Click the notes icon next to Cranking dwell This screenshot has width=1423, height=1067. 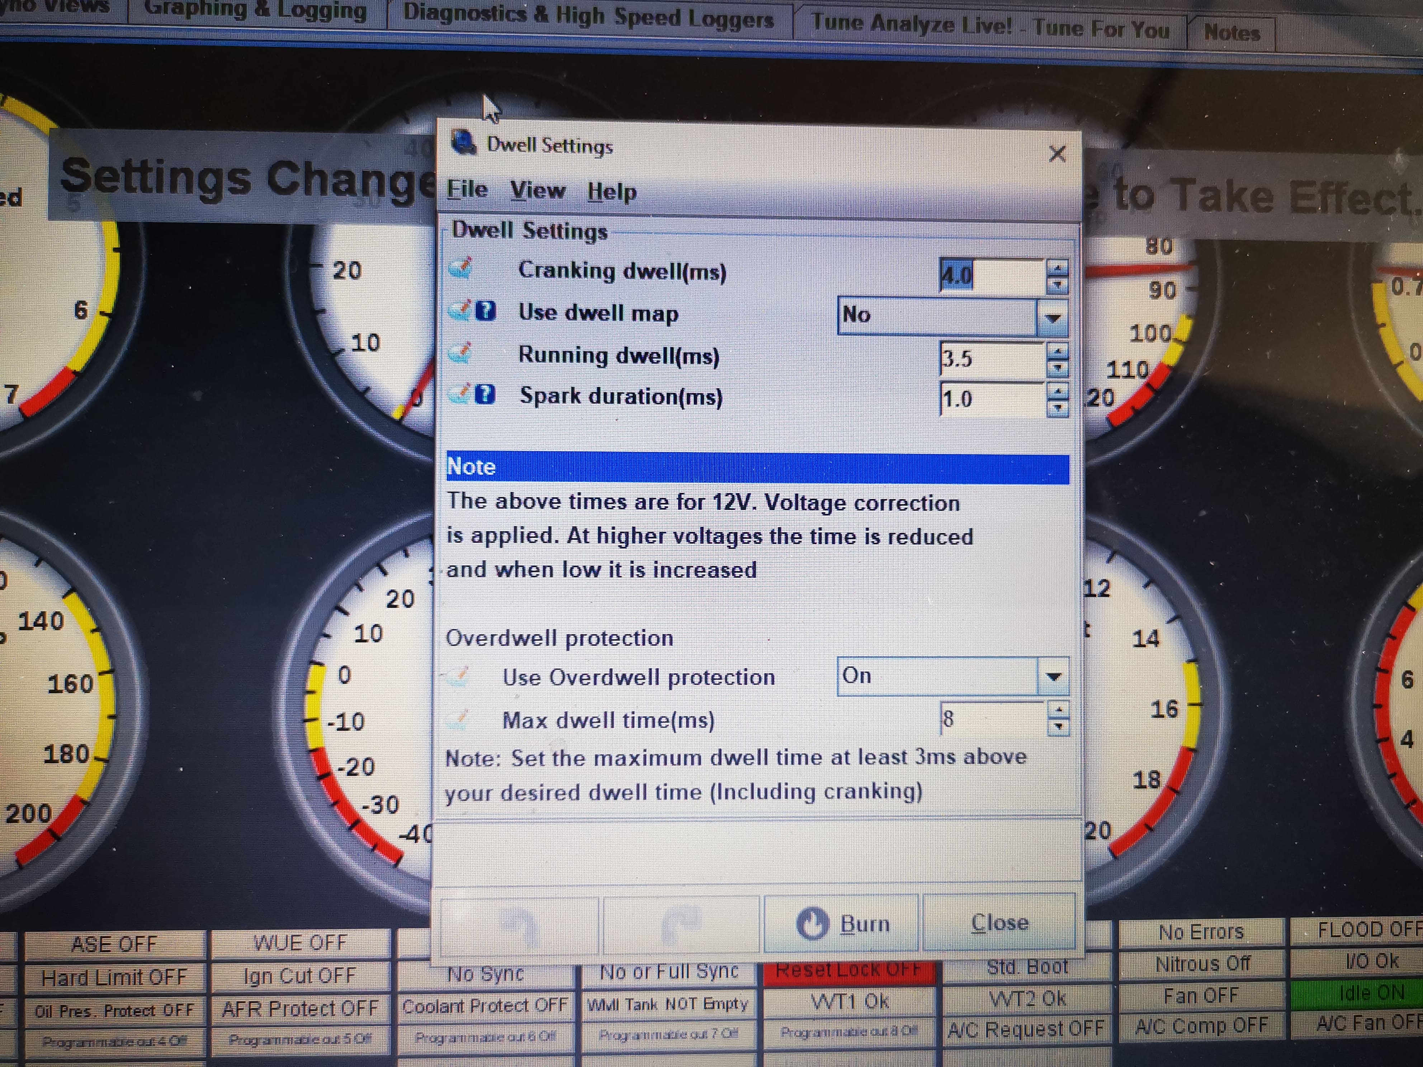click(461, 268)
